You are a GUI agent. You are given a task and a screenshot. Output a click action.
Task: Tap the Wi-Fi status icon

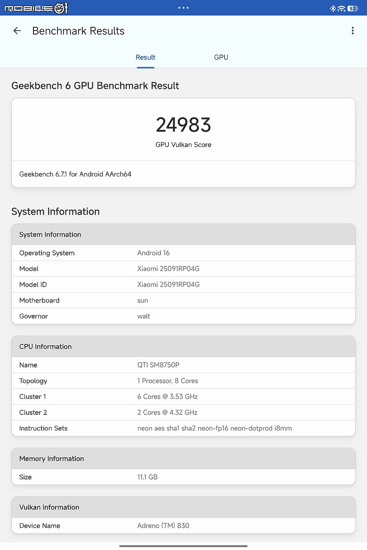click(342, 8)
